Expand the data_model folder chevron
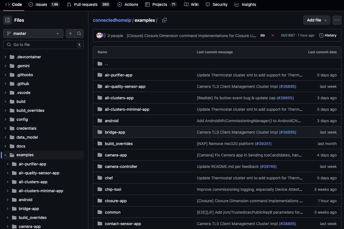 (5, 137)
